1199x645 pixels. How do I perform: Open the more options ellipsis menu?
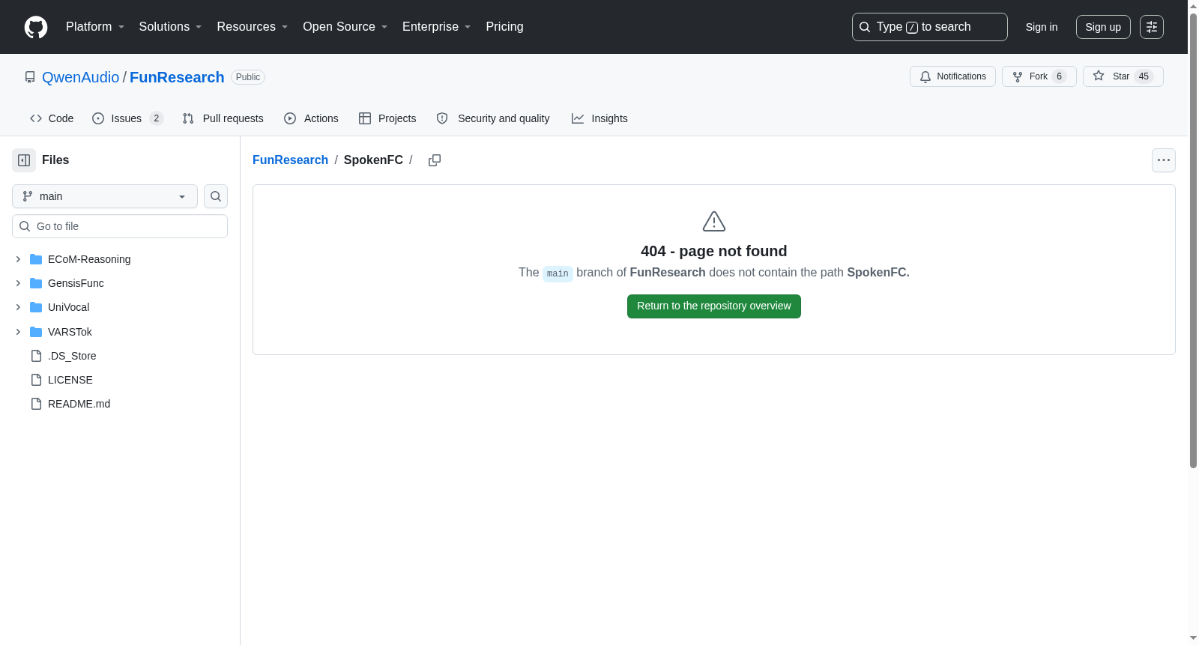[1164, 160]
